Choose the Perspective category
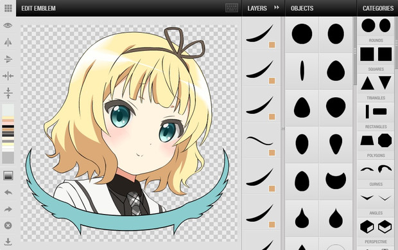This screenshot has width=398, height=250. coord(376,231)
